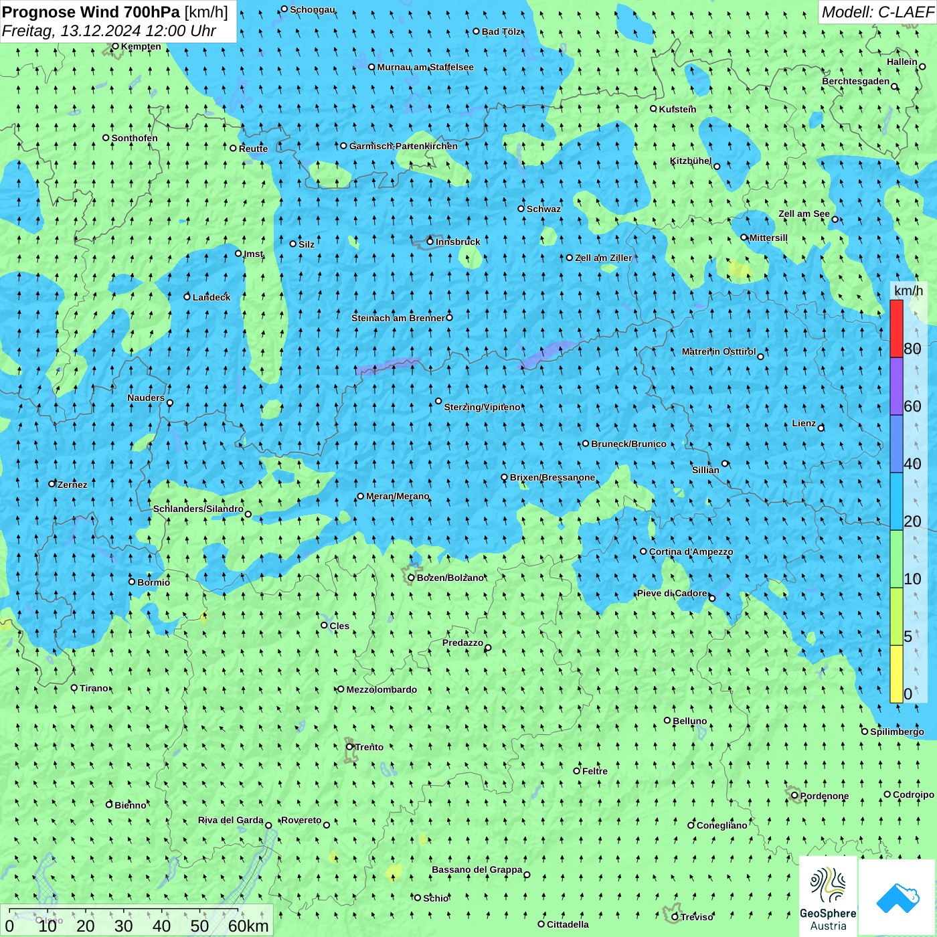Screen dimensions: 937x937
Task: Click the GeoSphere Austria logo
Action: (x=828, y=897)
